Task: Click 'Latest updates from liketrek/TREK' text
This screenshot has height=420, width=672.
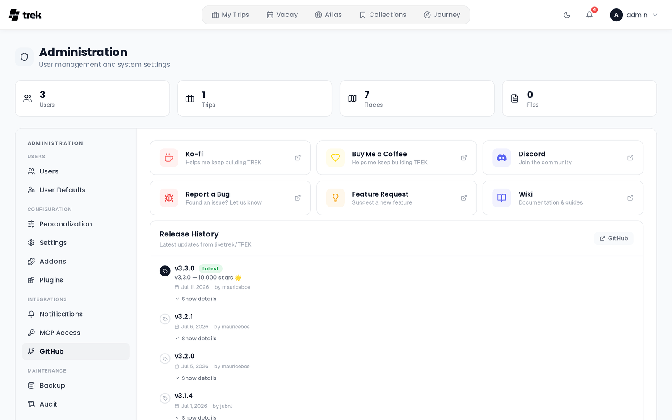Action: pyautogui.click(x=205, y=244)
